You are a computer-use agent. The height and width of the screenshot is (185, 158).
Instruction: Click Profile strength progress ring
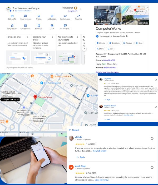[76, 8]
